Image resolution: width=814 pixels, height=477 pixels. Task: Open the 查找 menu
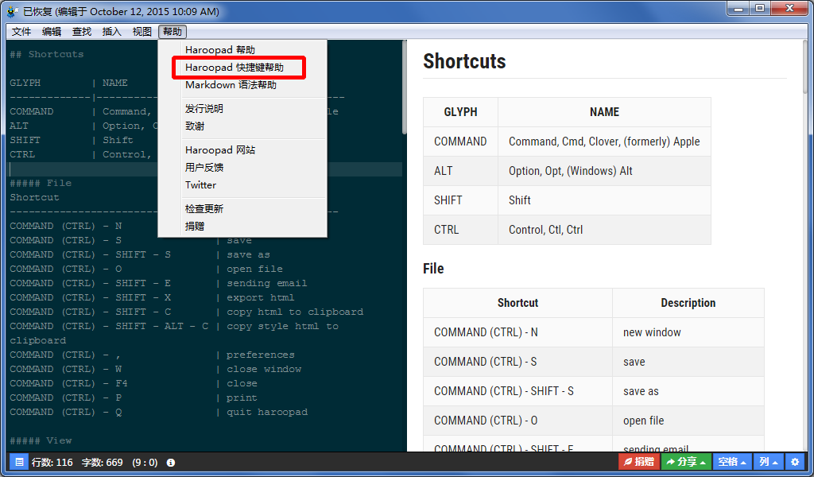pyautogui.click(x=82, y=32)
